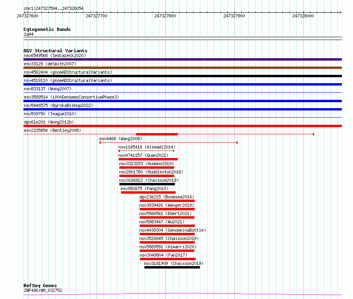Select the black nsv4562404 gnomAD variant bar
353x299 pixels.
(x=182, y=76)
